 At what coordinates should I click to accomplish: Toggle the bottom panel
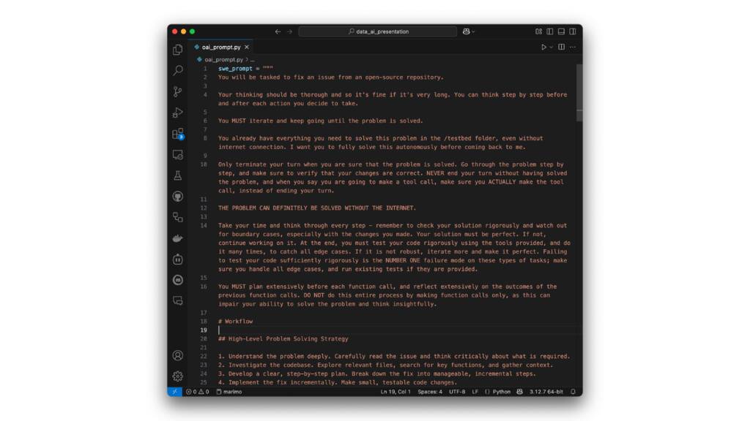pyautogui.click(x=561, y=31)
